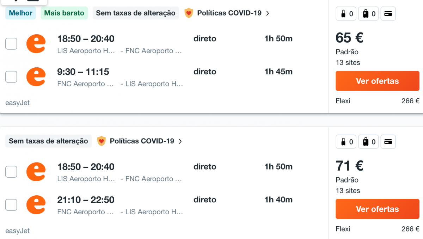
Task: Open the Flexi 266 € fare option in the first result
Action: pyautogui.click(x=378, y=101)
